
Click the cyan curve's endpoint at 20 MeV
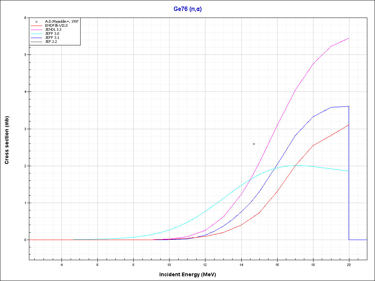(x=349, y=171)
